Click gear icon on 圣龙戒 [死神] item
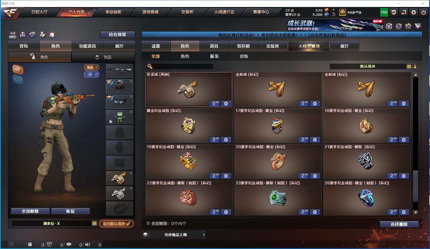The height and width of the screenshot is (249, 430). 226,103
